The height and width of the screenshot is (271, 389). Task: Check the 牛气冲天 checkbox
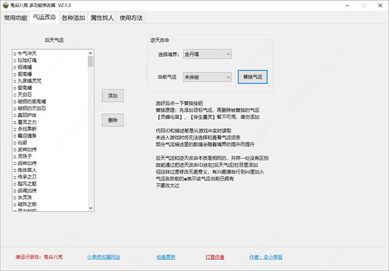pos(15,54)
